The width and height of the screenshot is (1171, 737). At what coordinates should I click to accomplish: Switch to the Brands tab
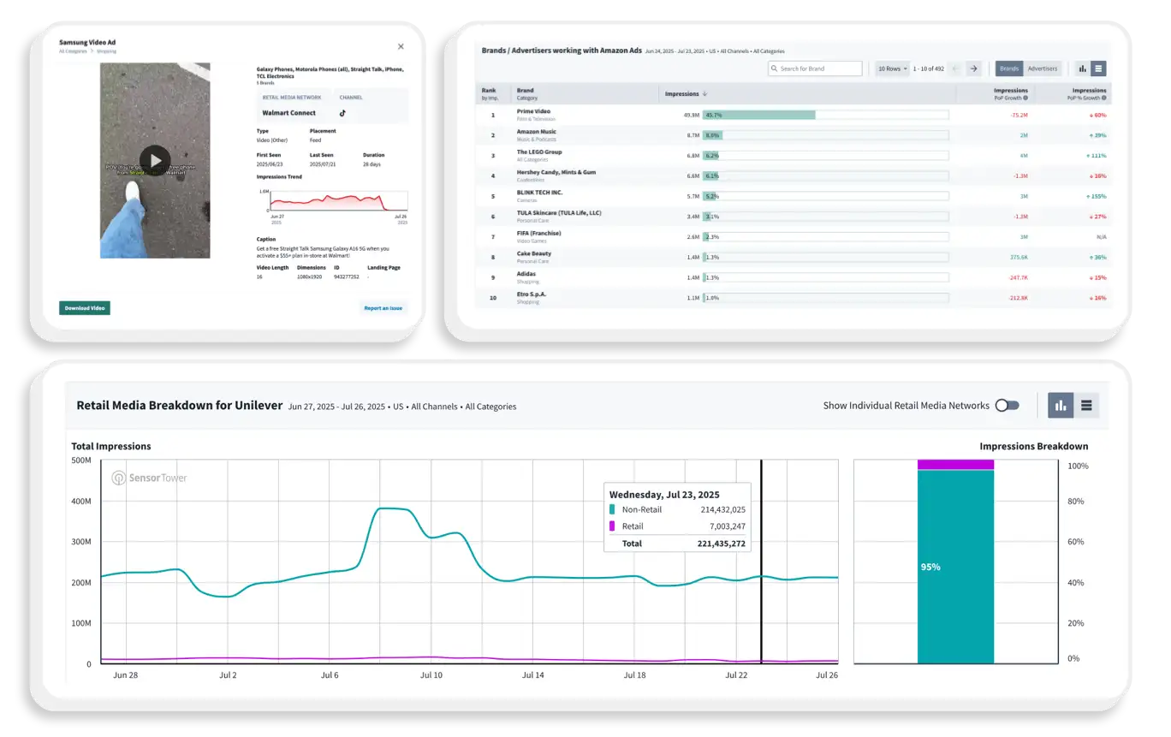(1009, 68)
